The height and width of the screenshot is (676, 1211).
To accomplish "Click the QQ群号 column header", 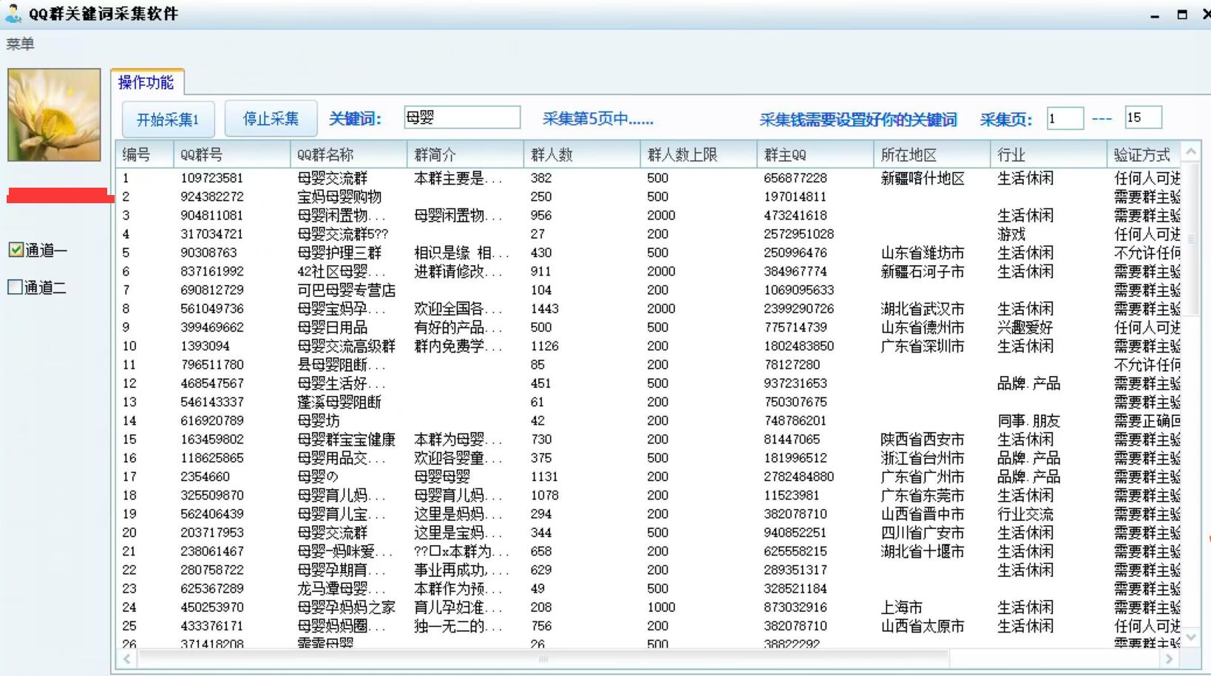I will click(x=232, y=154).
